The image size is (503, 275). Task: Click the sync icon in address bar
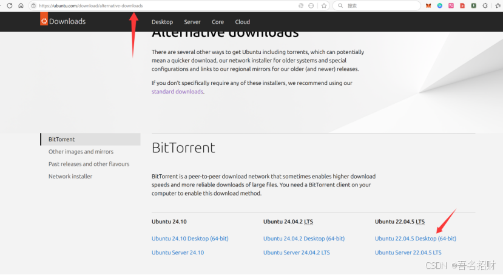[301, 5]
